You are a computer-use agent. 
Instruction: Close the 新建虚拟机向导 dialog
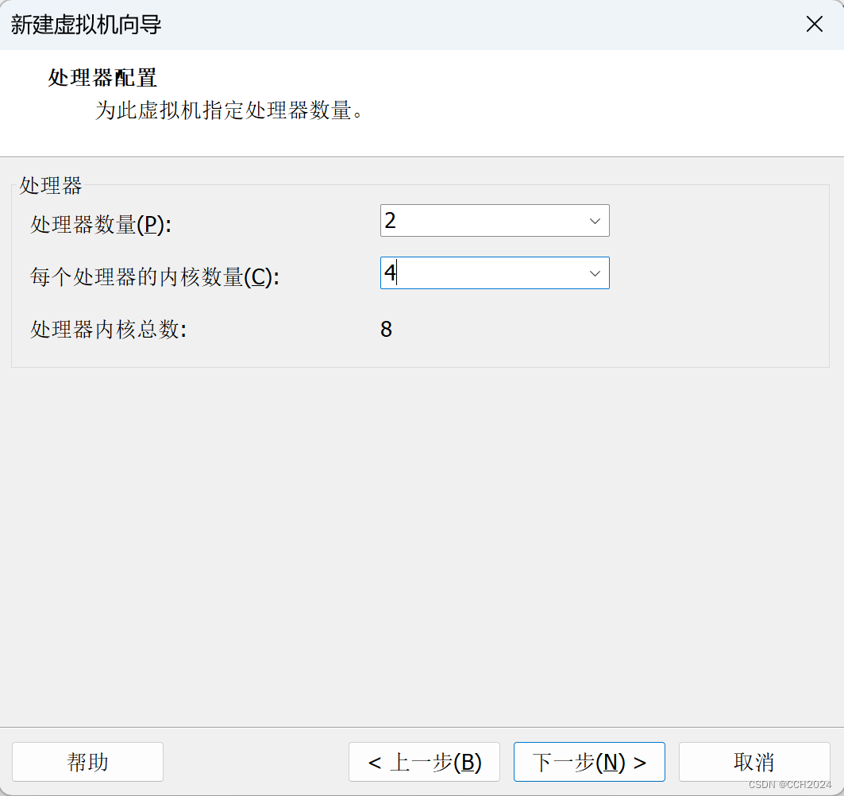814,25
